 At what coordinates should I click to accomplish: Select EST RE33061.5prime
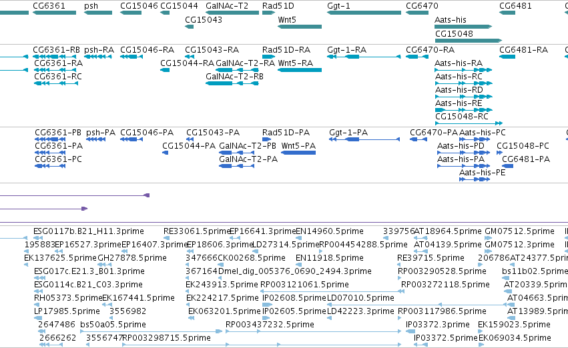click(x=197, y=231)
